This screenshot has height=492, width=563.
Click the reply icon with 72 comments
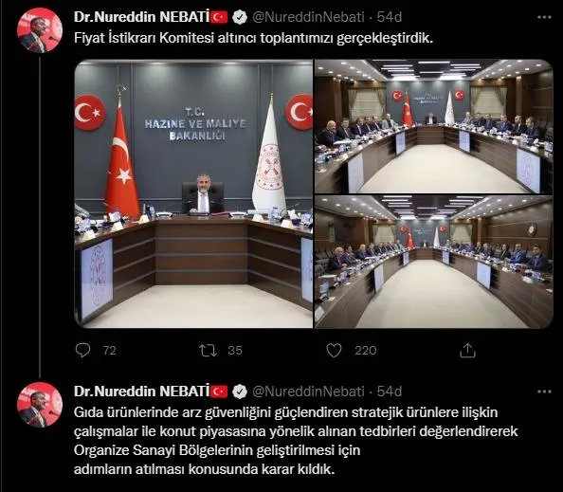pos(83,350)
